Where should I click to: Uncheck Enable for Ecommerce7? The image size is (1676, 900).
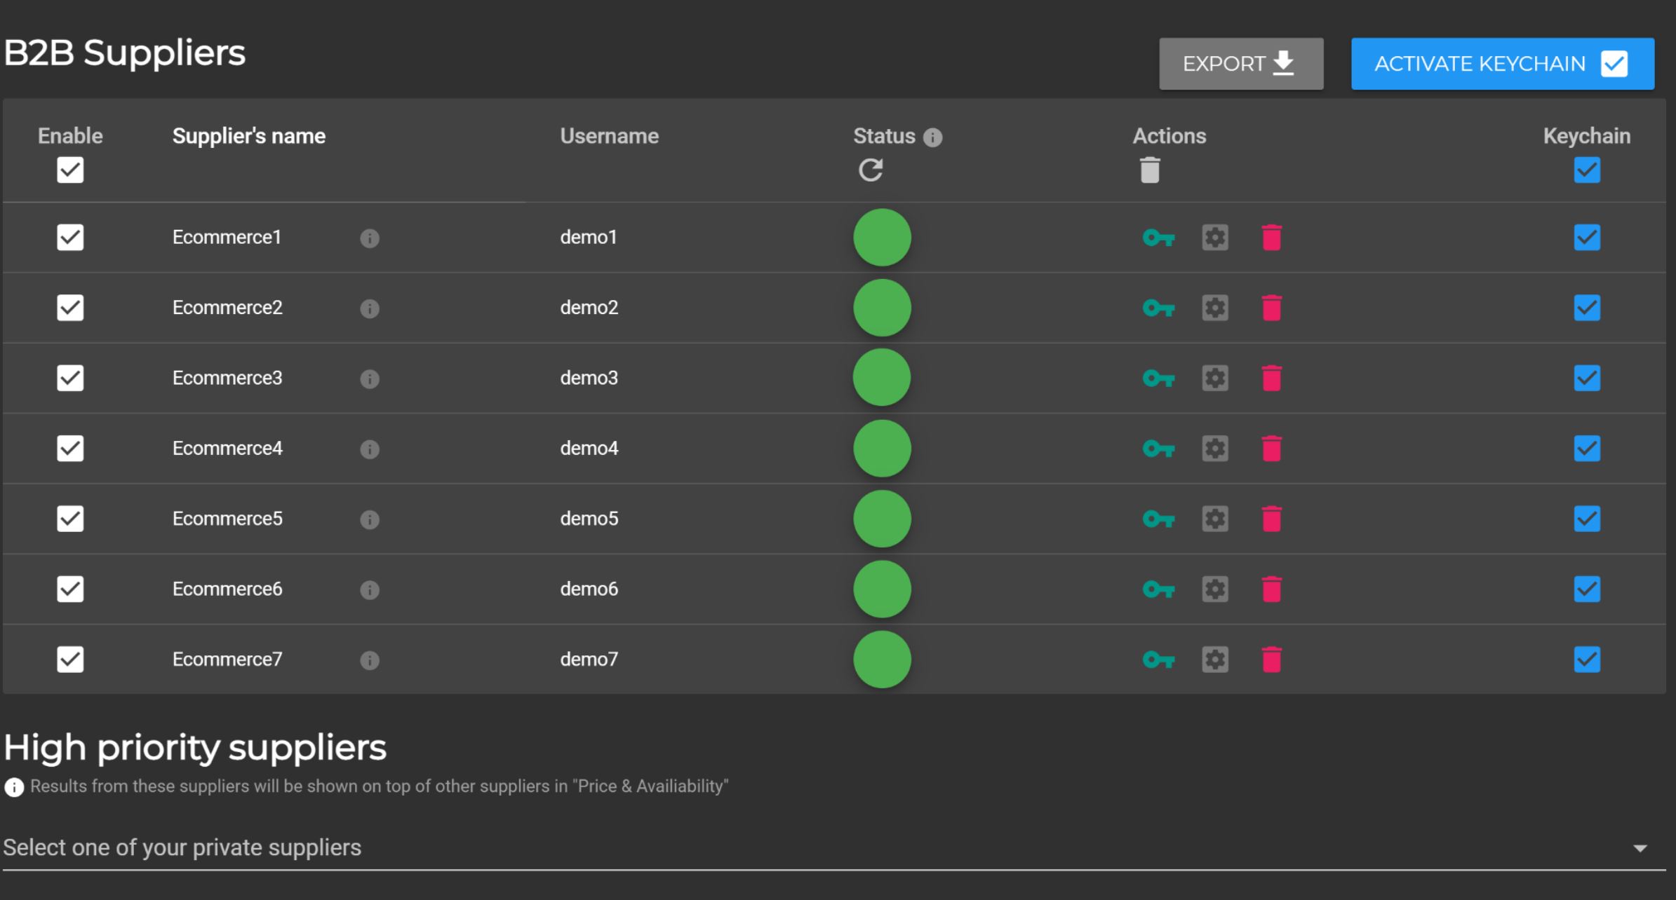(x=70, y=660)
